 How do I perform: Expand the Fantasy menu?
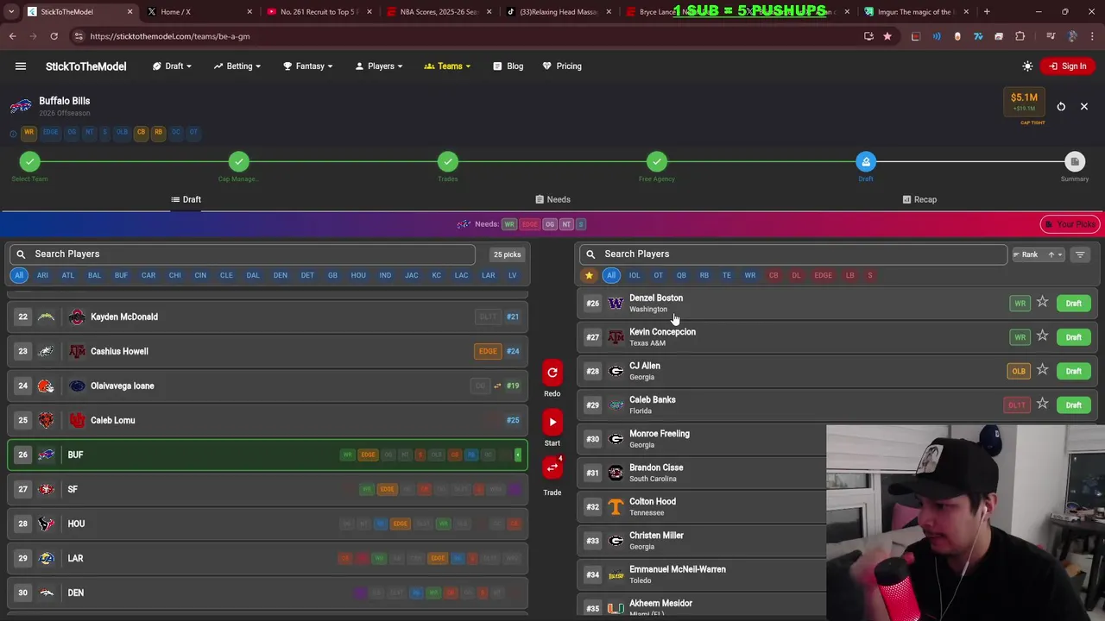[309, 66]
